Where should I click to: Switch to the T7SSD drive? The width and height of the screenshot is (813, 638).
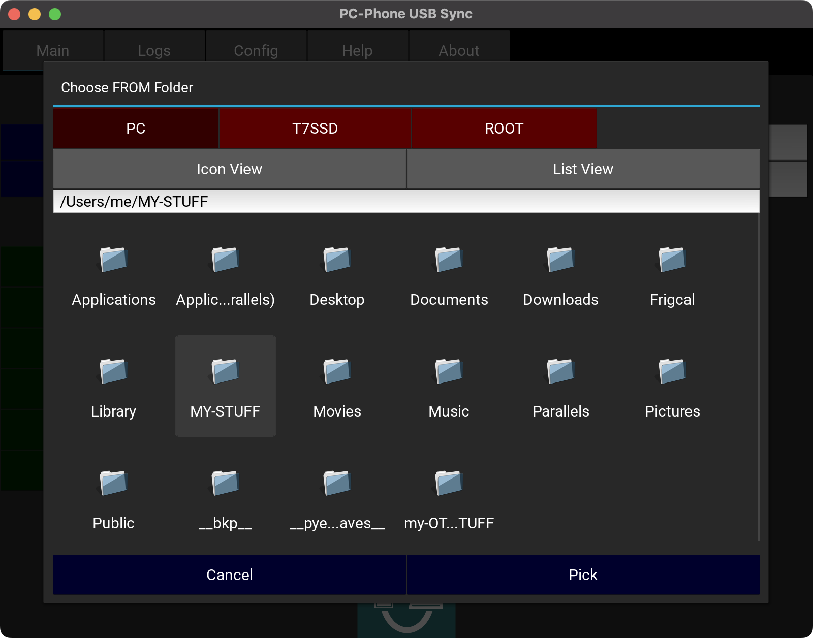point(315,129)
